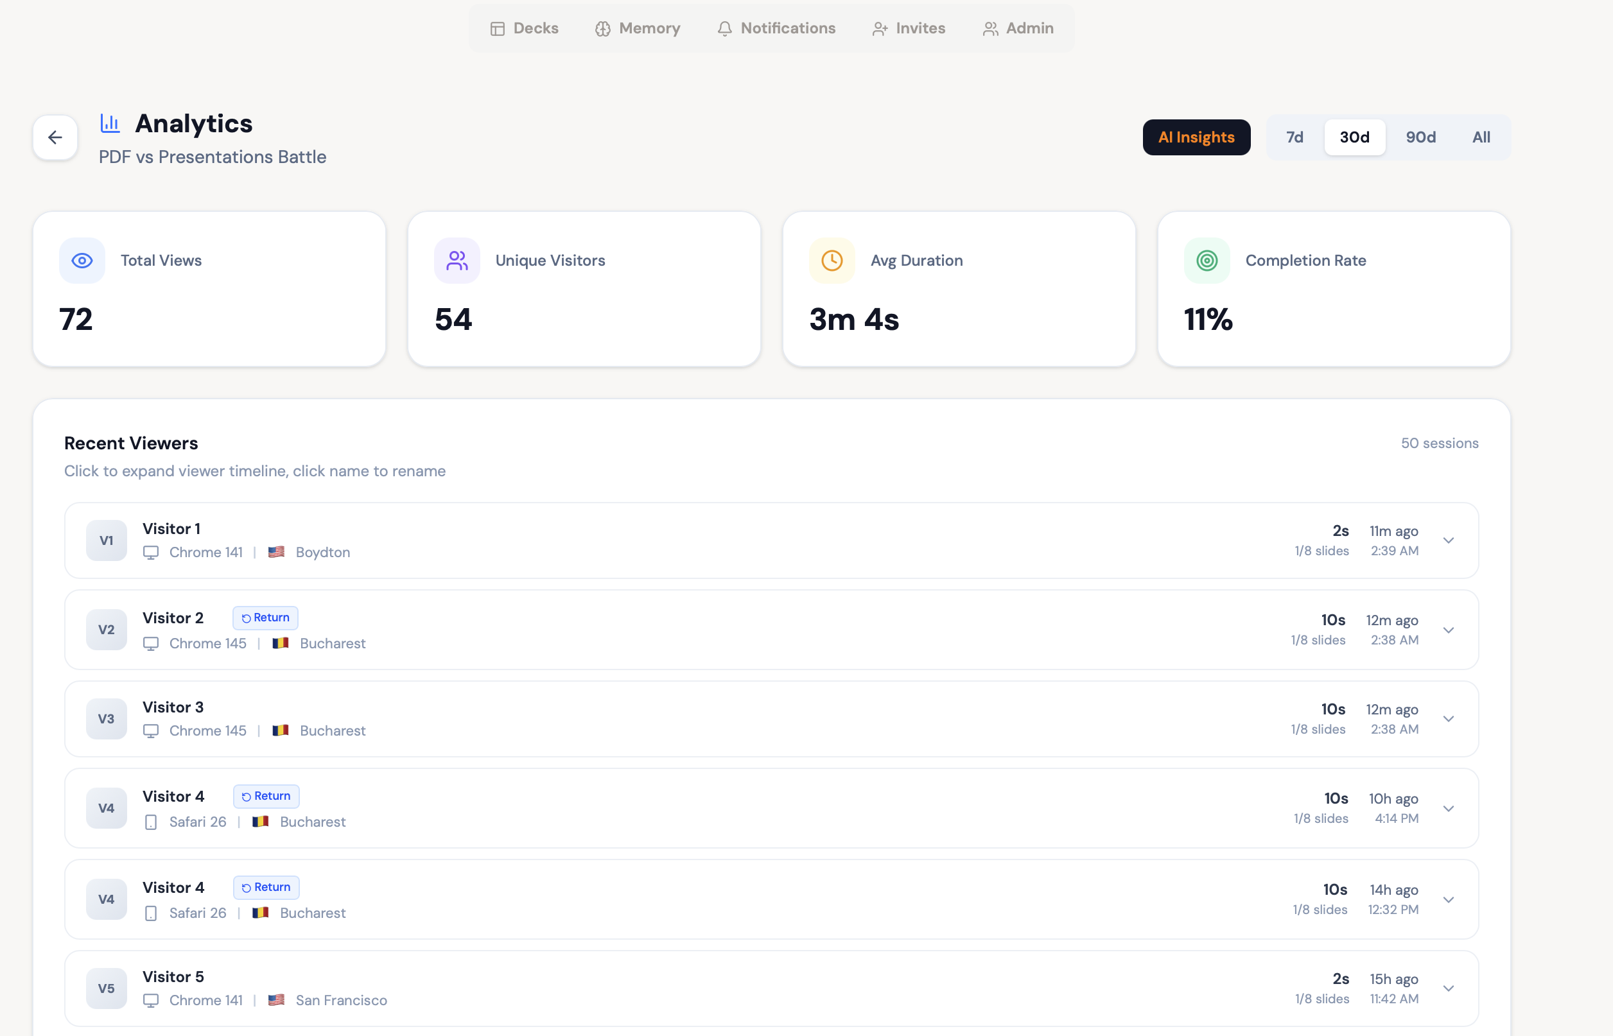Switch time range to 90d

(1420, 137)
